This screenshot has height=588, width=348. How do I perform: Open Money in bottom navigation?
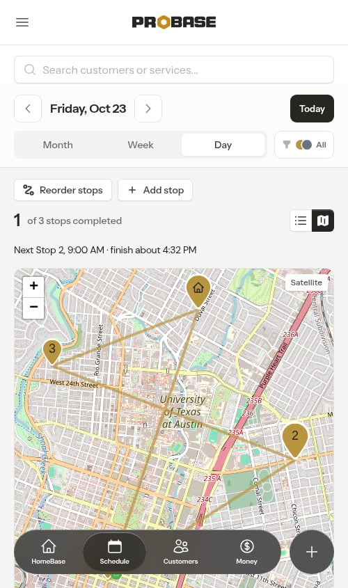246,552
